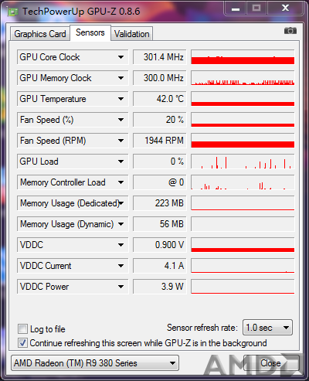309x381 pixels.
Task: Click the Close button
Action: coord(270,363)
